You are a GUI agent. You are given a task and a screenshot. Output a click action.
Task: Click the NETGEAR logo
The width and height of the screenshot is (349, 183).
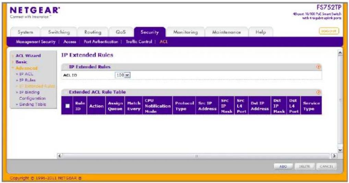(x=35, y=10)
